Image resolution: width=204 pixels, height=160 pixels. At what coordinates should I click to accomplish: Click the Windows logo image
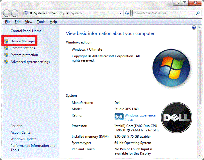pyautogui.click(x=171, y=68)
